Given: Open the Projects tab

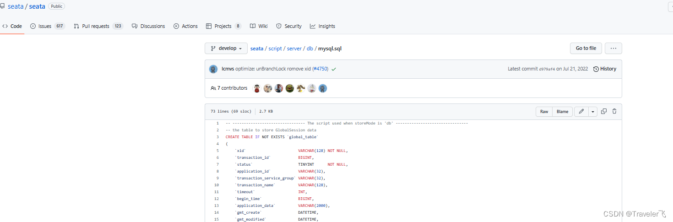Looking at the screenshot, I should tap(224, 26).
